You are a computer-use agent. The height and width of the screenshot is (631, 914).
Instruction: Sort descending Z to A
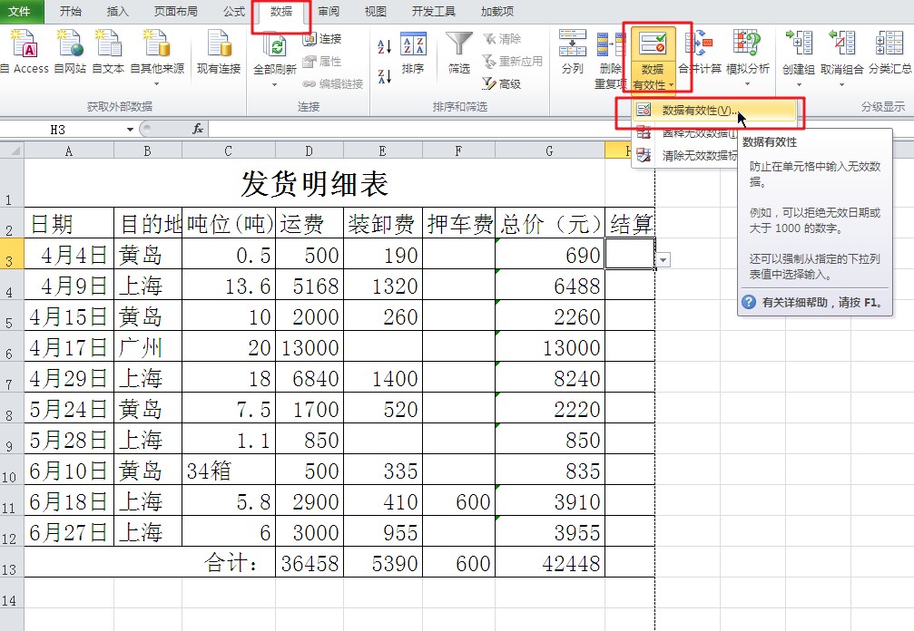pyautogui.click(x=384, y=76)
